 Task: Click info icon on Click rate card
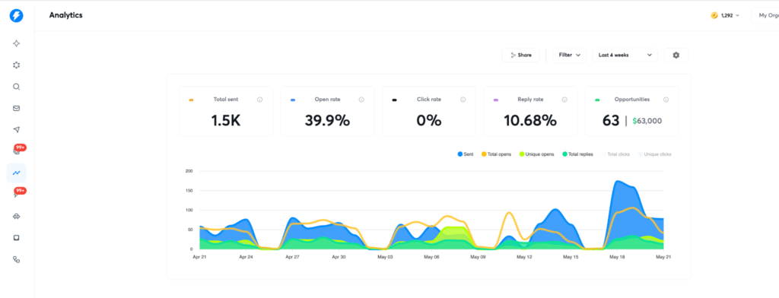pyautogui.click(x=463, y=100)
